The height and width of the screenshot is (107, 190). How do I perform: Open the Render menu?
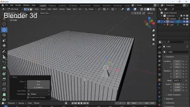click(18, 5)
